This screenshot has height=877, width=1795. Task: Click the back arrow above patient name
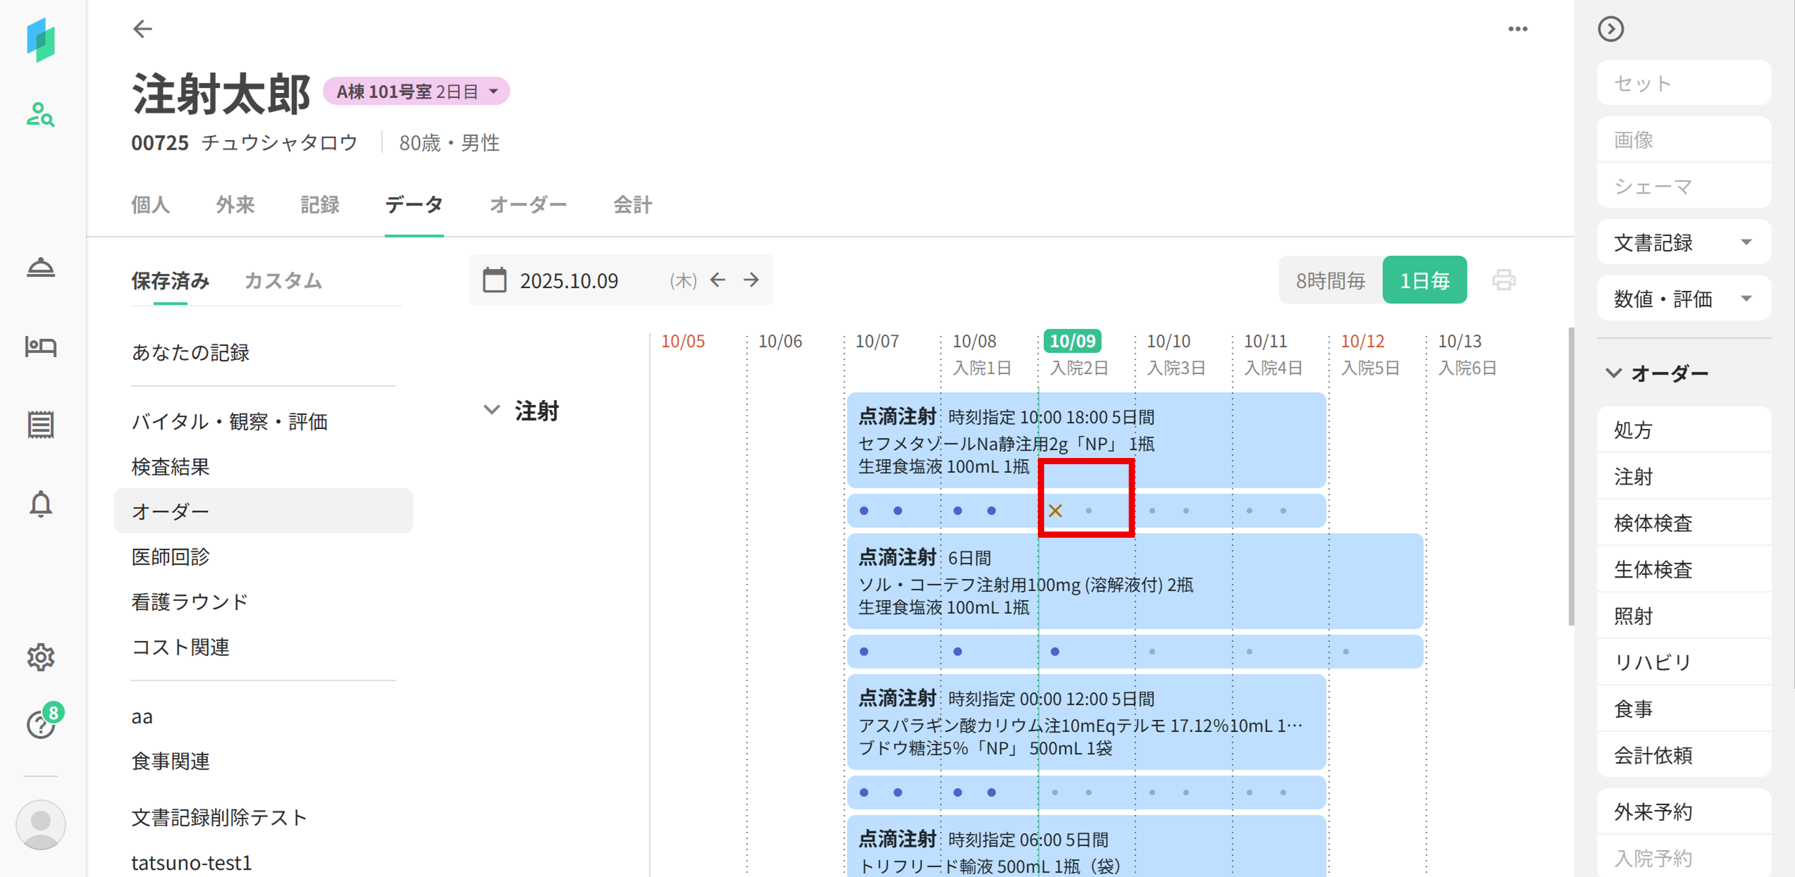tap(142, 28)
